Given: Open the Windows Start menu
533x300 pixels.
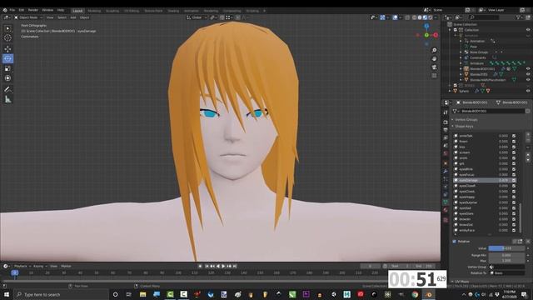Looking at the screenshot, I should (x=6, y=294).
